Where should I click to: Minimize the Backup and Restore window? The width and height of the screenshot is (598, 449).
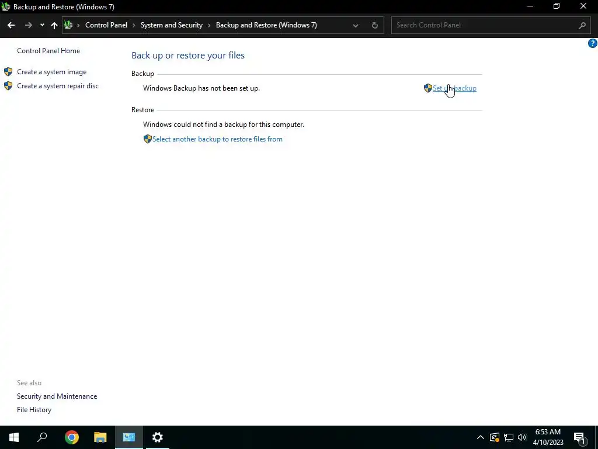pos(530,6)
